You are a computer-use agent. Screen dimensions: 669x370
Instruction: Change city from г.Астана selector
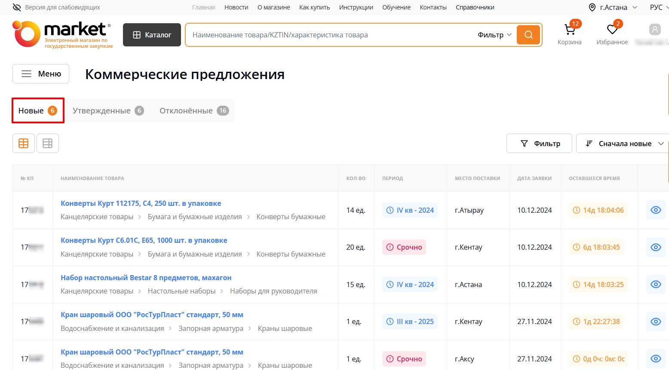pyautogui.click(x=613, y=7)
